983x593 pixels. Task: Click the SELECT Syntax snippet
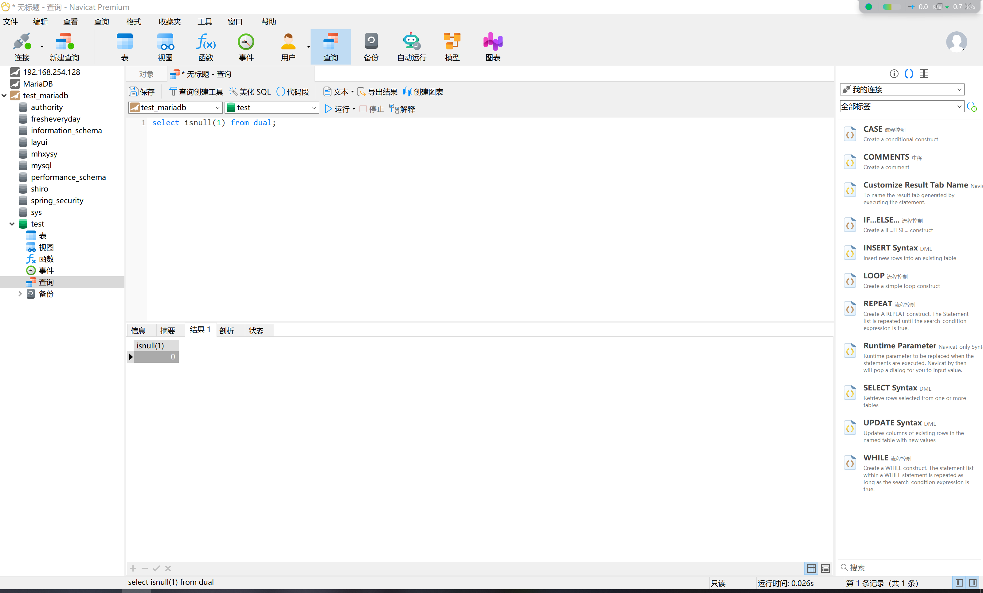[909, 396]
